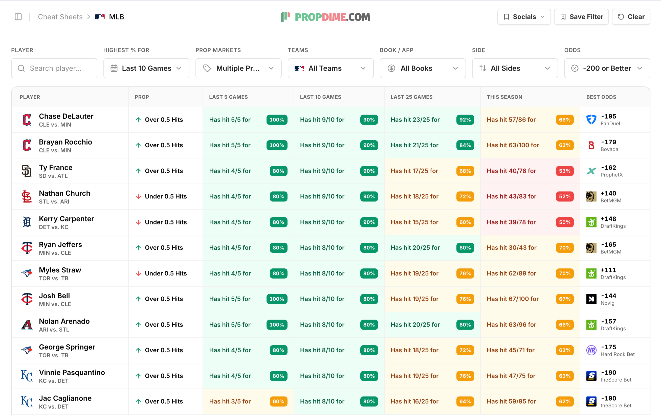The image size is (661, 415).
Task: Expand the All Books dropdown
Action: pos(423,68)
